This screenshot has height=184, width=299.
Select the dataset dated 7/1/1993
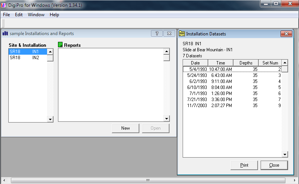point(232,94)
